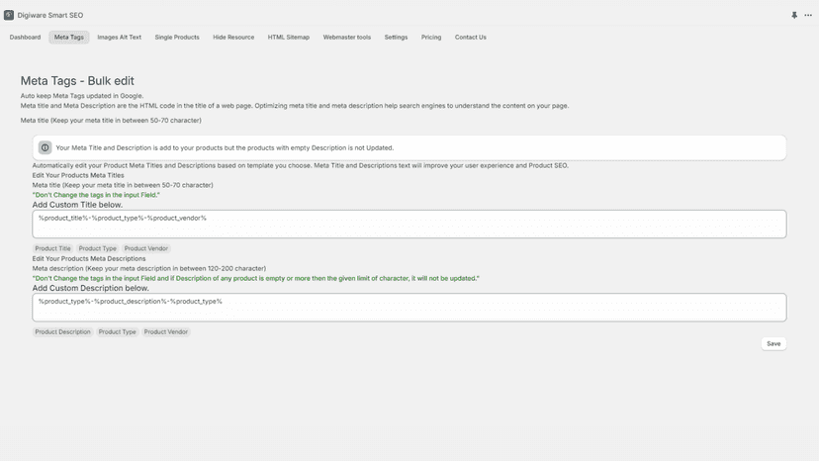Select the Meta Tags tab

(x=69, y=38)
